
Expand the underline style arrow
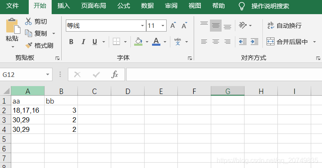[104, 42]
